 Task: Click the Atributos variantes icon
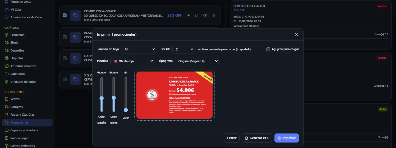point(7,66)
